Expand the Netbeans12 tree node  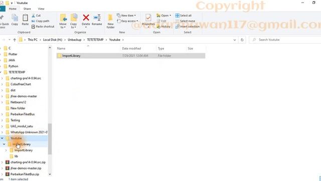tap(2, 102)
